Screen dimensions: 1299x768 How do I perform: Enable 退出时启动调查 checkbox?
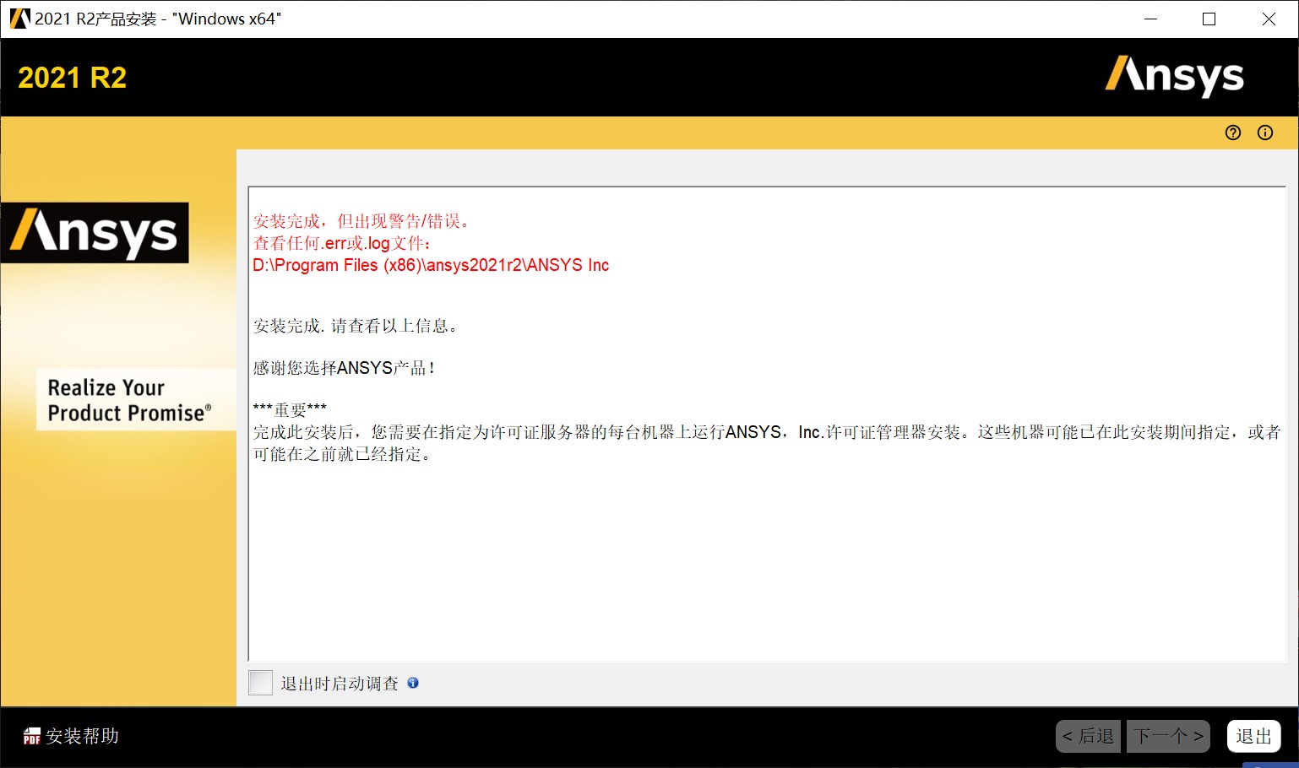(261, 683)
